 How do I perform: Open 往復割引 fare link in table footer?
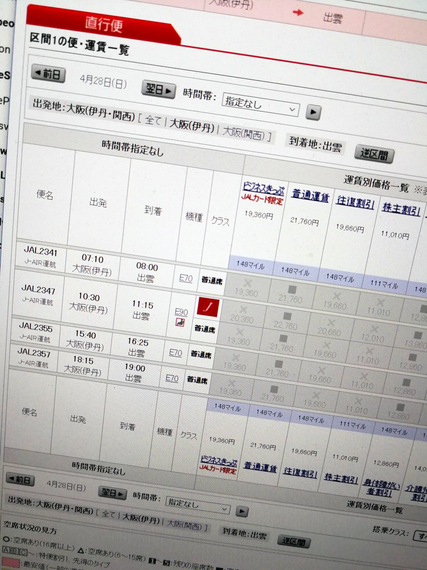[300, 473]
